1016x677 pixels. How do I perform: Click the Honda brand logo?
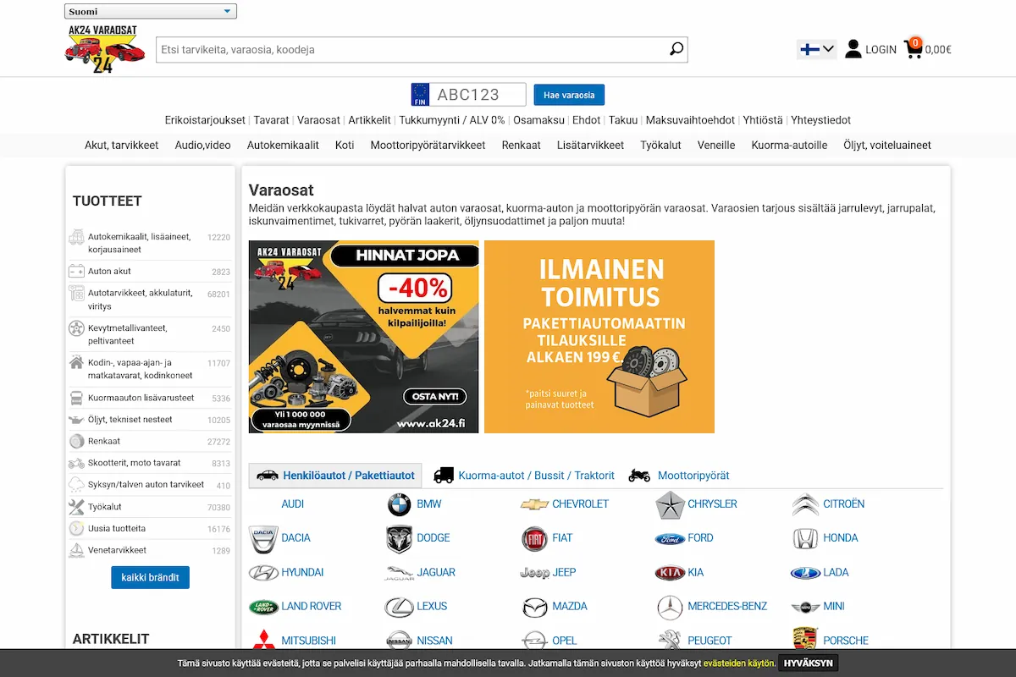pyautogui.click(x=805, y=538)
